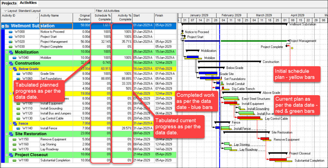Click the W1020 Project Management activity icon
328x168 pixels.
click(11, 42)
